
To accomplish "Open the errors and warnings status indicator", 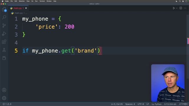I will 7,104.
